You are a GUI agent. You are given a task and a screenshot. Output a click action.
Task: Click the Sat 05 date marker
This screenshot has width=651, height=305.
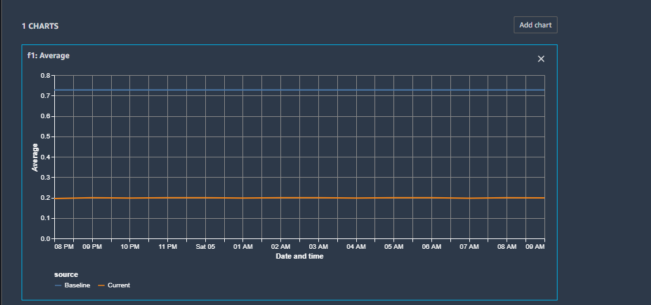(x=205, y=247)
